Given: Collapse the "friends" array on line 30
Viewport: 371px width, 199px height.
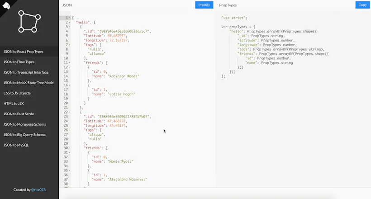Looking at the screenshot, I should click(x=69, y=148).
